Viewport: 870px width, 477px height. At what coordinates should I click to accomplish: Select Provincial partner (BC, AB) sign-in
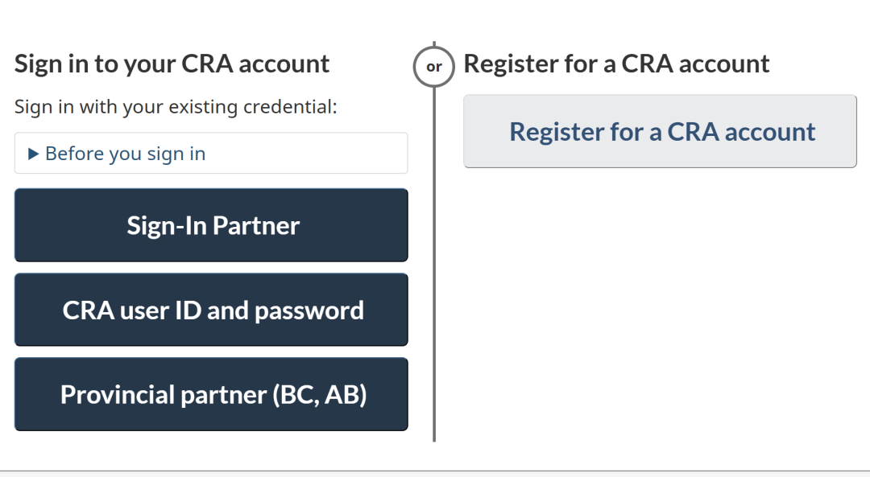click(211, 394)
